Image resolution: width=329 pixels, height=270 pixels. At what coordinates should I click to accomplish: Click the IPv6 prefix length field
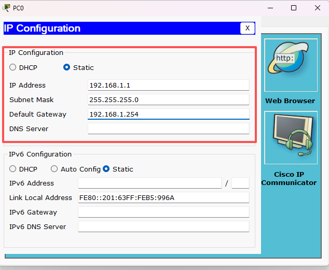tap(240, 183)
